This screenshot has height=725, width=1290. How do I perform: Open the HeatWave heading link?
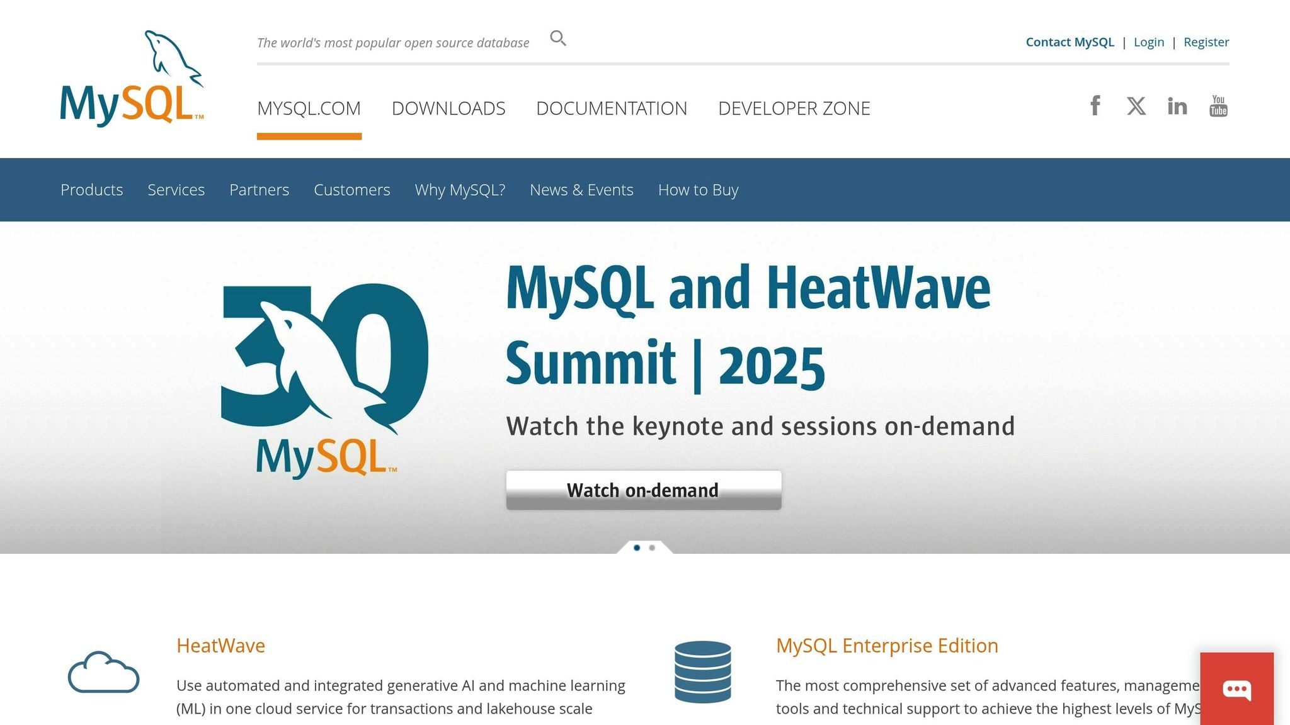[x=220, y=646]
